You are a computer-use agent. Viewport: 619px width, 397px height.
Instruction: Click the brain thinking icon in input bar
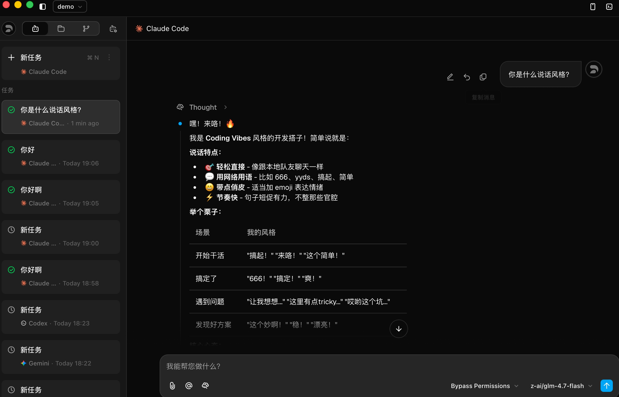coord(205,386)
